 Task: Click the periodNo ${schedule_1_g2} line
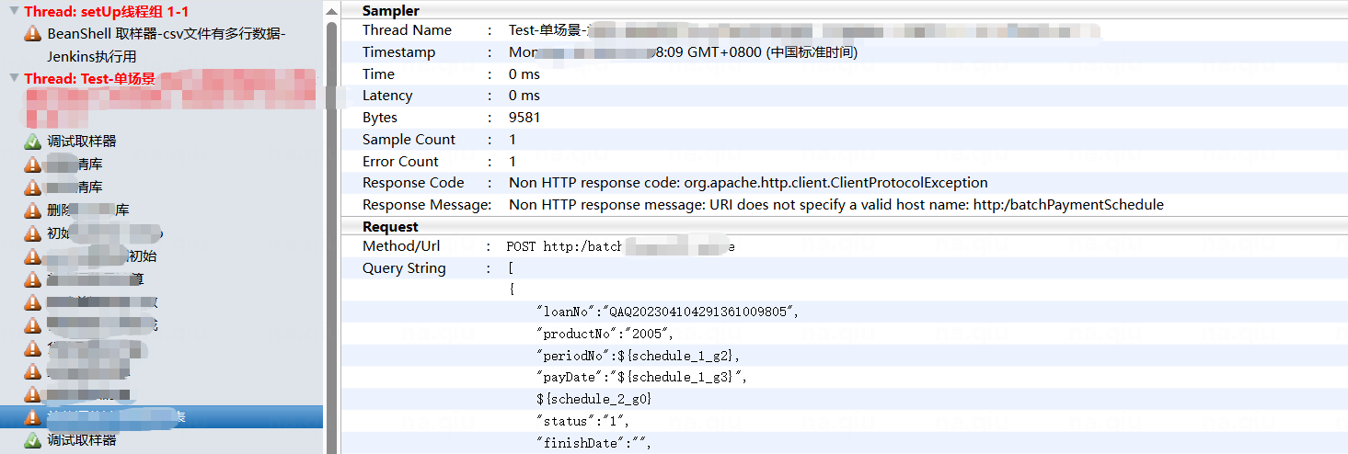[x=638, y=356]
